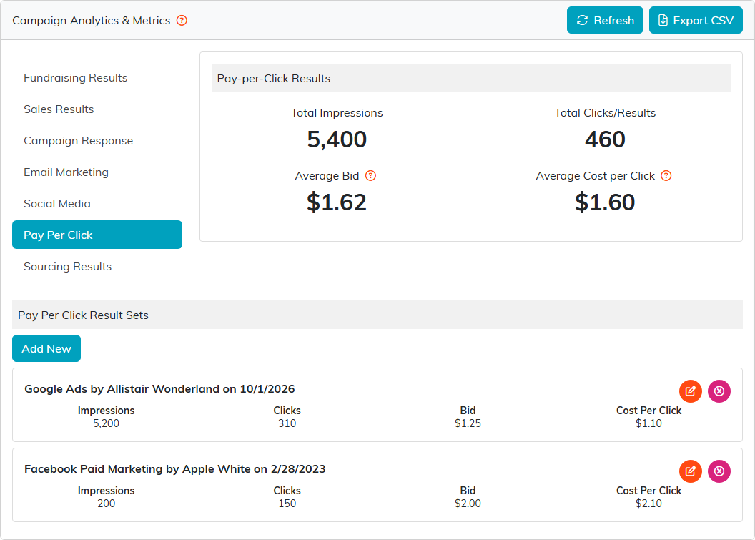
Task: Click the Campaign Analytics & Metrics title
Action: 91,20
